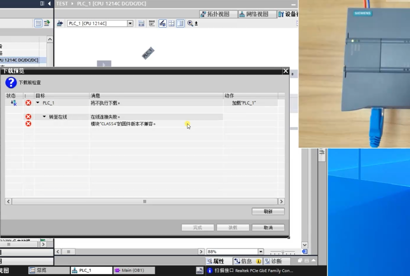Image resolution: width=410 pixels, height=276 pixels.
Task: Click the 刷新 button
Action: [268, 212]
